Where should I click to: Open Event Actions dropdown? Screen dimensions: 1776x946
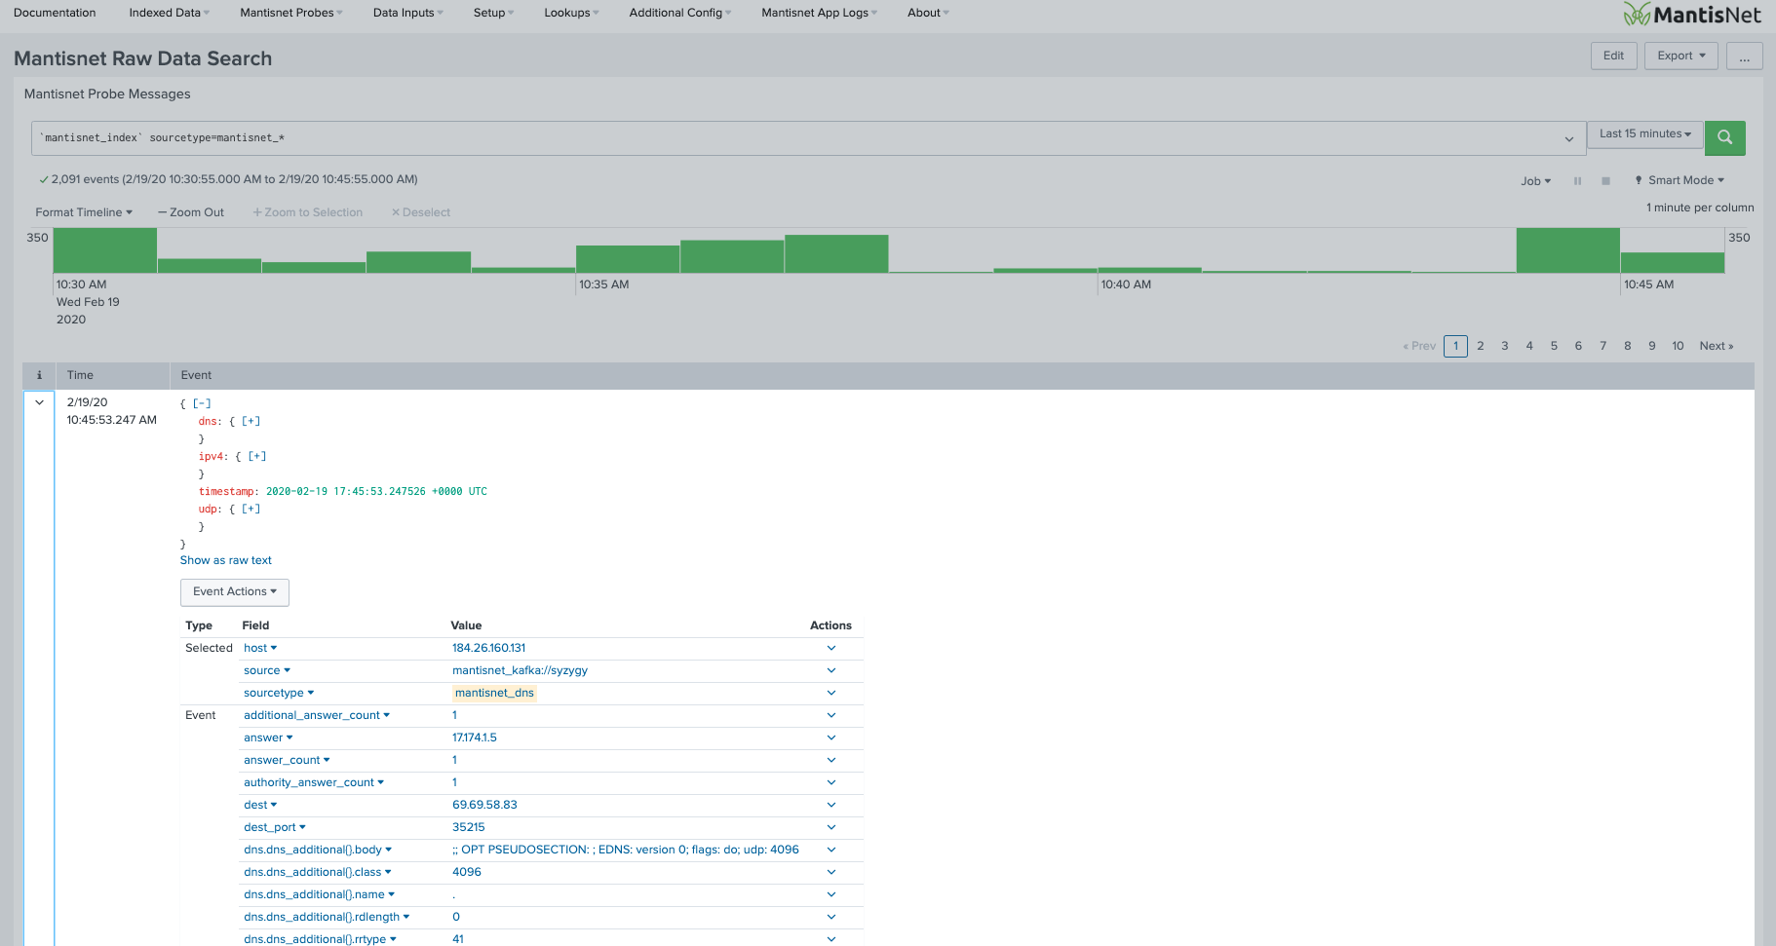point(235,592)
